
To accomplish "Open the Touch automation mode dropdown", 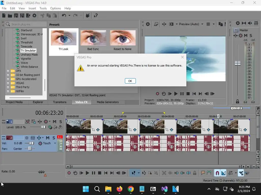I will click(55, 143).
